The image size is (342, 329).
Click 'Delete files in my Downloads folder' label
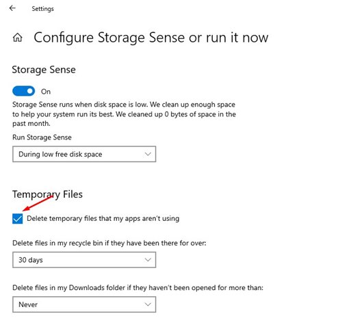coord(137,288)
